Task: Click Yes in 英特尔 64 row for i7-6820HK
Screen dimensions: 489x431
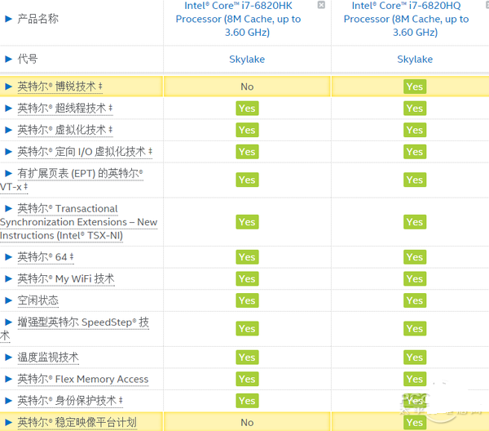Action: coord(247,257)
